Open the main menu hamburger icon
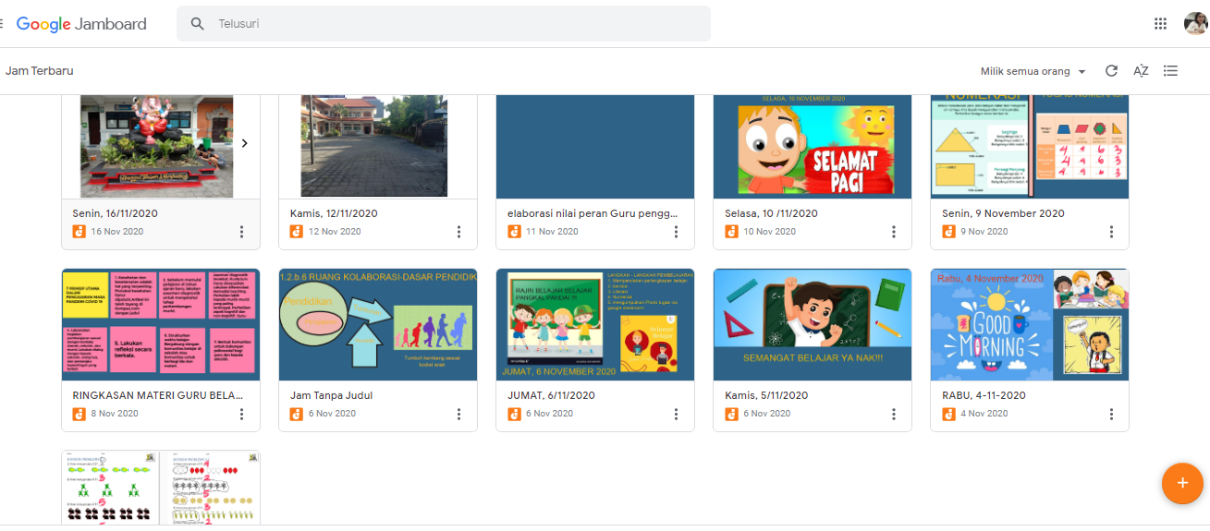Screen dimensions: 1210x531 tap(2, 24)
